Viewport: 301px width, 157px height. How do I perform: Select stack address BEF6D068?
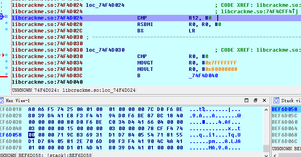pyautogui.click(x=285, y=135)
